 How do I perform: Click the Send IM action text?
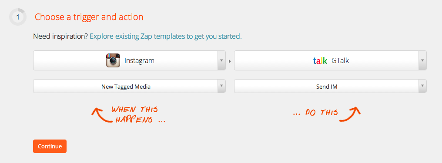coord(327,86)
